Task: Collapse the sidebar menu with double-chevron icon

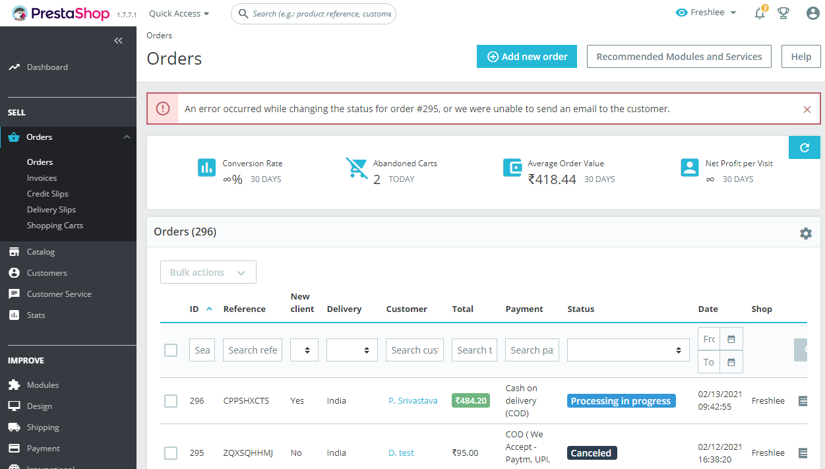Action: pos(118,41)
